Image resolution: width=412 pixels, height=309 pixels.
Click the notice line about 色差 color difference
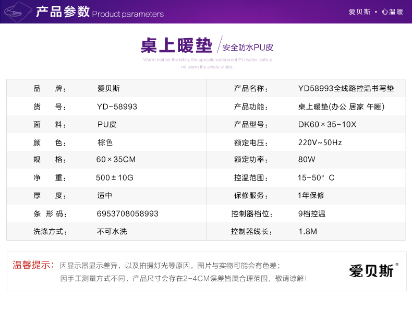(x=170, y=266)
